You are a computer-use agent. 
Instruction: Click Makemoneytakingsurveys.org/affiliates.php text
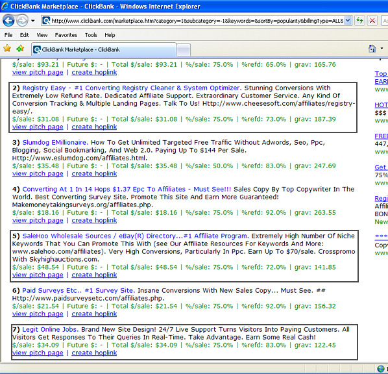pos(82,205)
